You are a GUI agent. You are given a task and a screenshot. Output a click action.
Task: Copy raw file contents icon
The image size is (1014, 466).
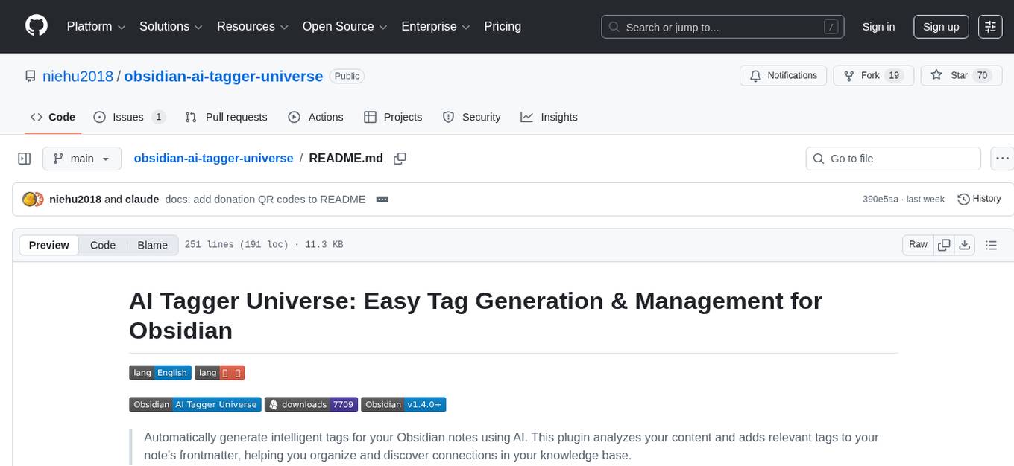[944, 245]
